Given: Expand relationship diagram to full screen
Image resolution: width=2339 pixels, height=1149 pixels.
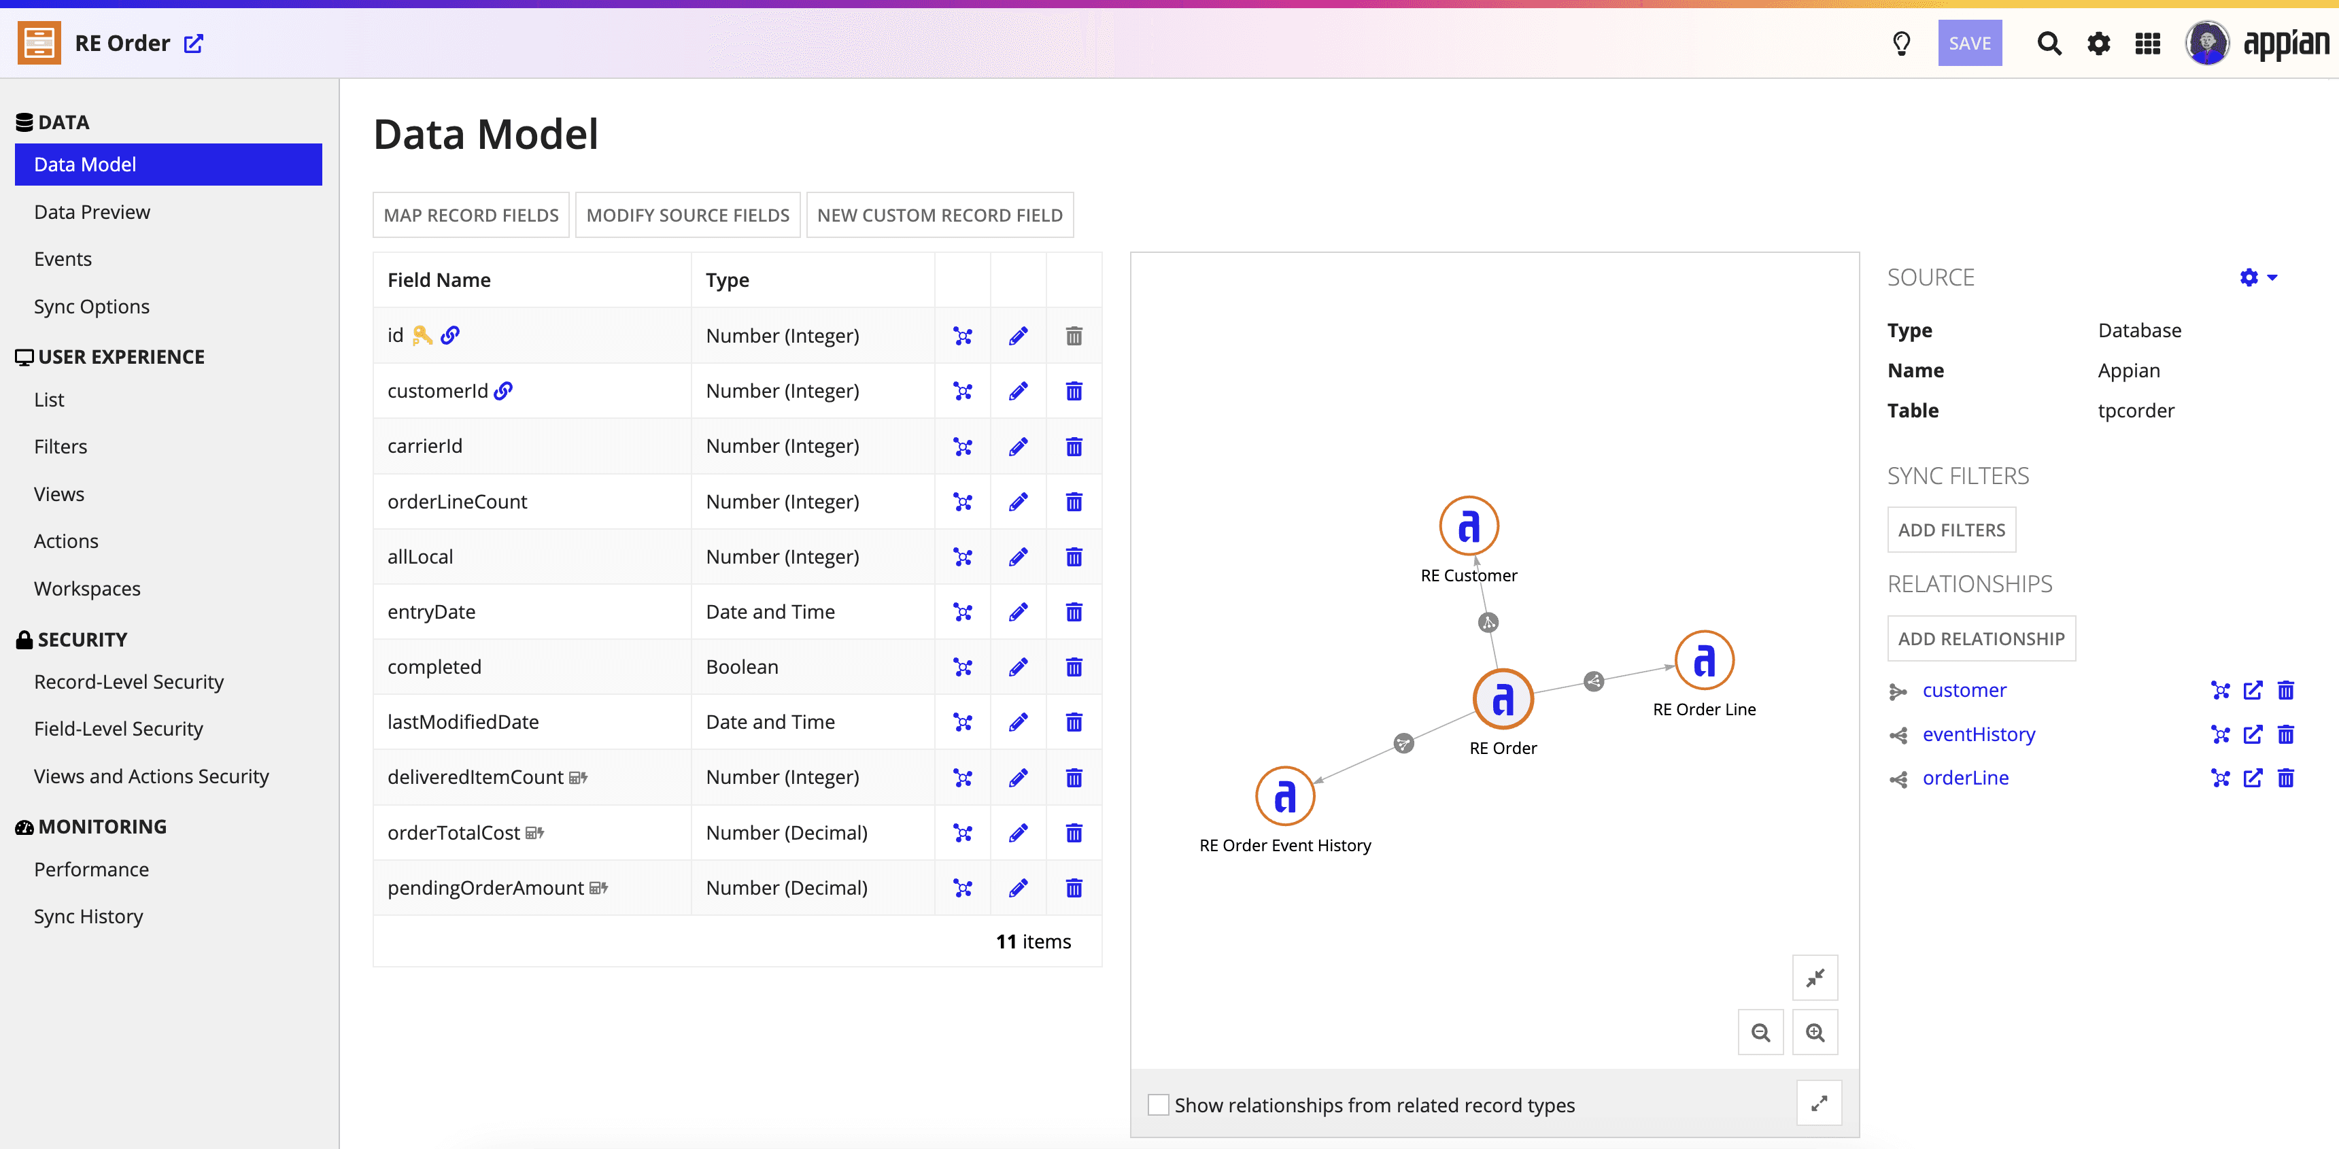Looking at the screenshot, I should [x=1819, y=1103].
